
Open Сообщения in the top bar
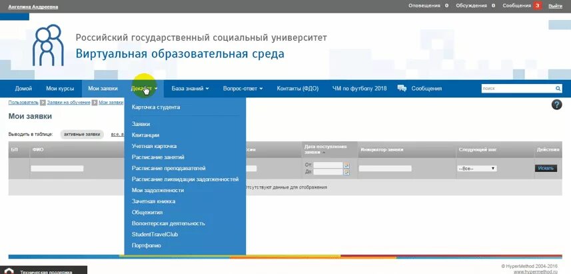(517, 5)
